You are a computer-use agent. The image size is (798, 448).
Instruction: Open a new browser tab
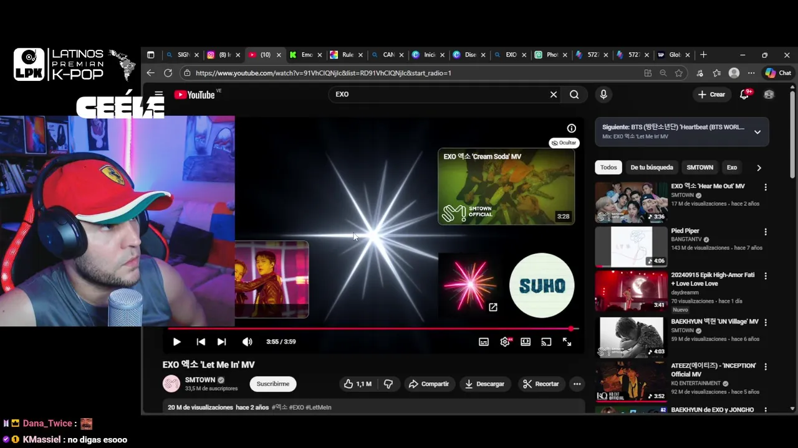[703, 55]
